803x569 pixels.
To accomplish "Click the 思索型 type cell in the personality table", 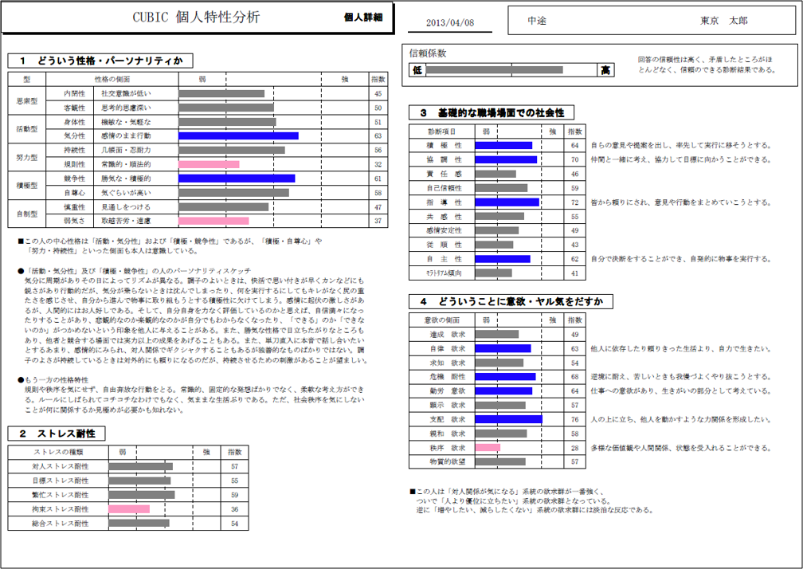I will pyautogui.click(x=27, y=100).
